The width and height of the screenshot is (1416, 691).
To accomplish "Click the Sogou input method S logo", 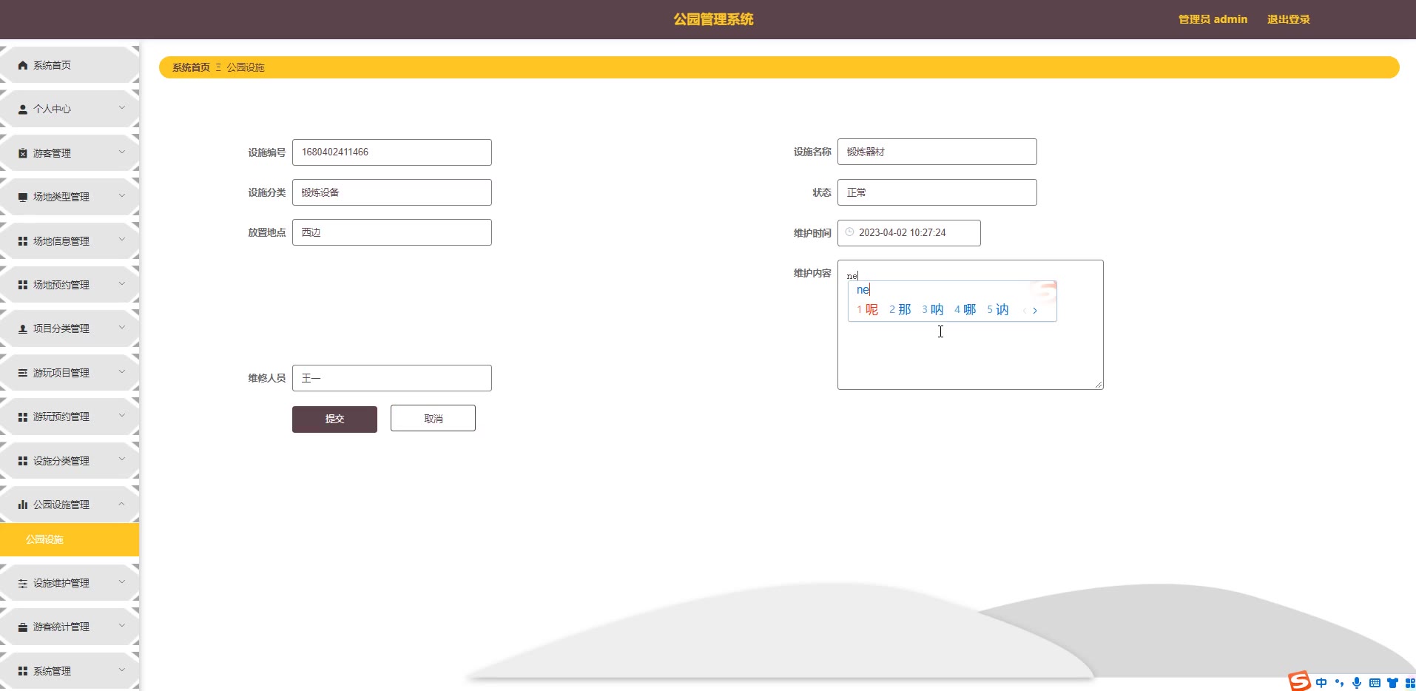I will [1299, 681].
